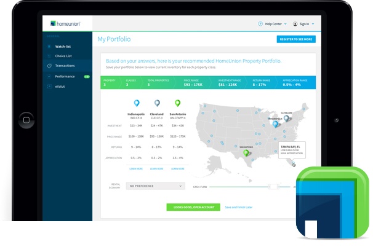Click the Investment Range $81 - 124K segment

[230, 83]
